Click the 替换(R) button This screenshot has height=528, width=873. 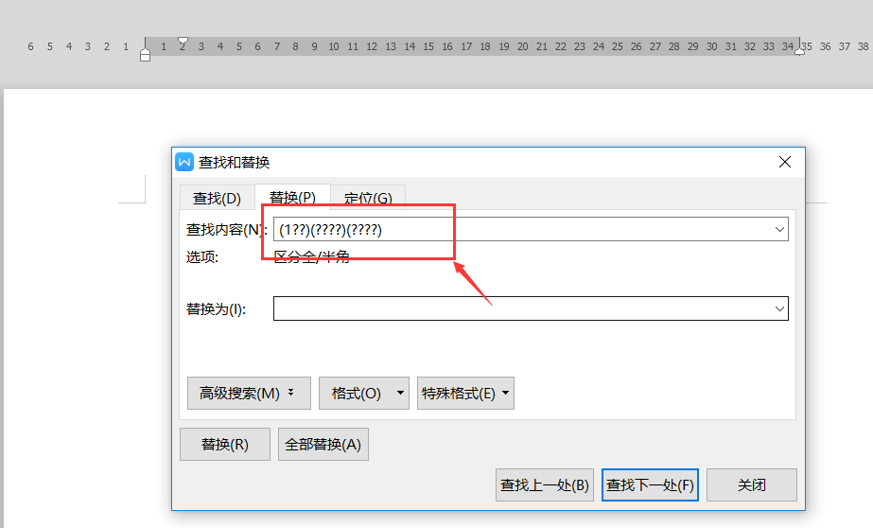(225, 445)
